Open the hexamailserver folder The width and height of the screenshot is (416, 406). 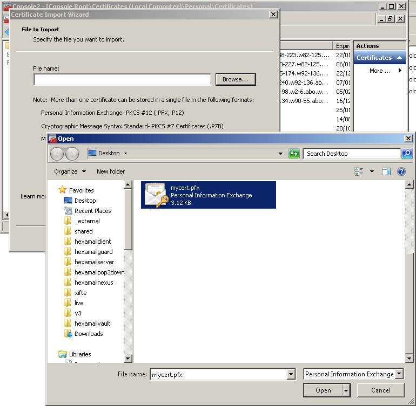(x=94, y=262)
